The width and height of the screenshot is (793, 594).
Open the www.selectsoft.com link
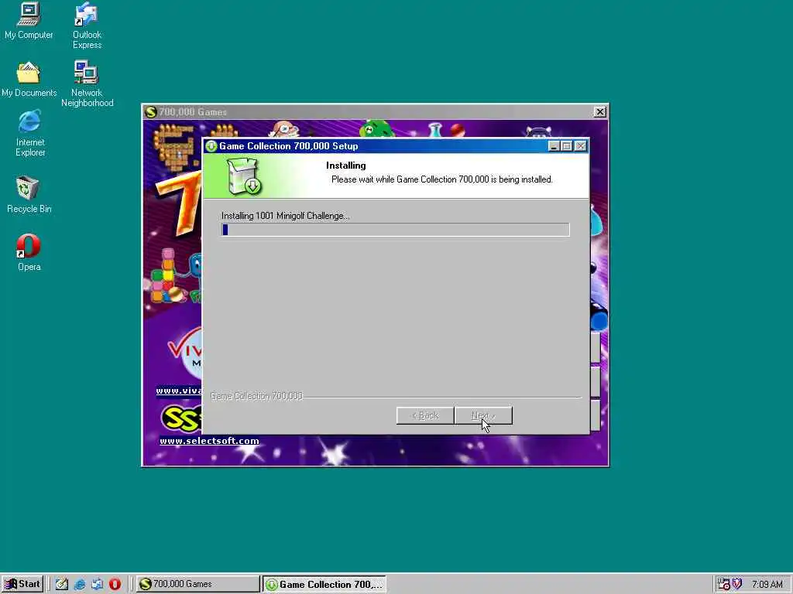209,441
